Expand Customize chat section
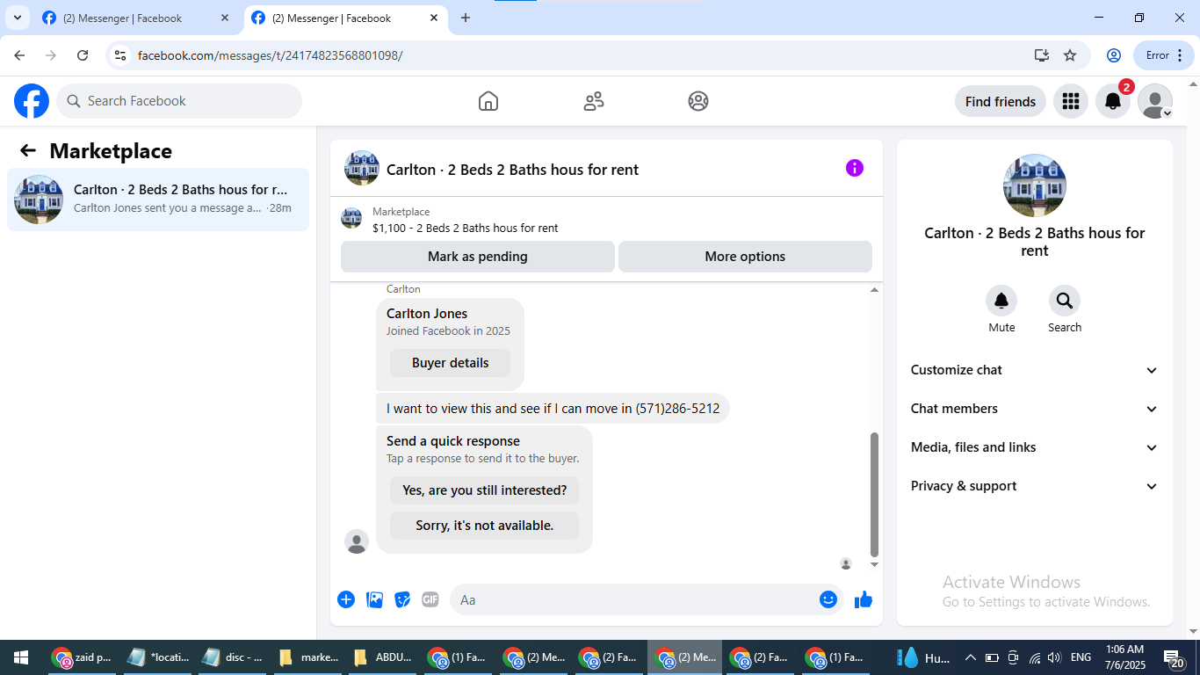Screen dimensions: 1200x675 point(1035,370)
